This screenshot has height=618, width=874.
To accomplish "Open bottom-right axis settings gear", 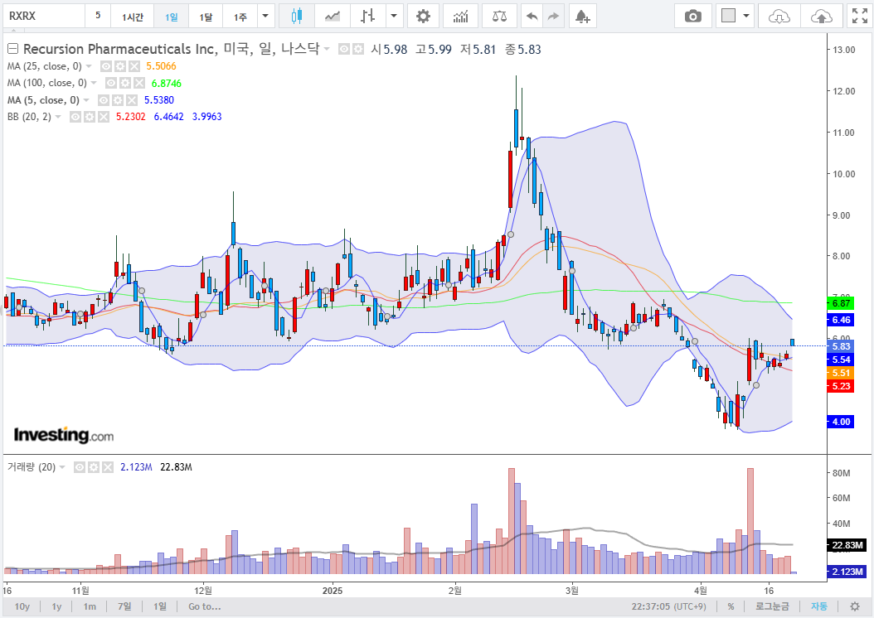I will pyautogui.click(x=854, y=606).
